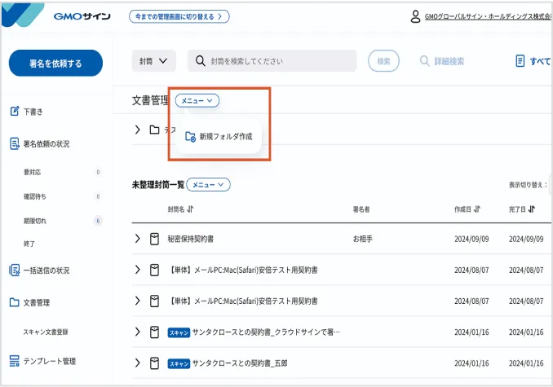This screenshot has height=387, width=553.
Task: Click envelope icon for 秘密保持契約書
Action: click(154, 239)
